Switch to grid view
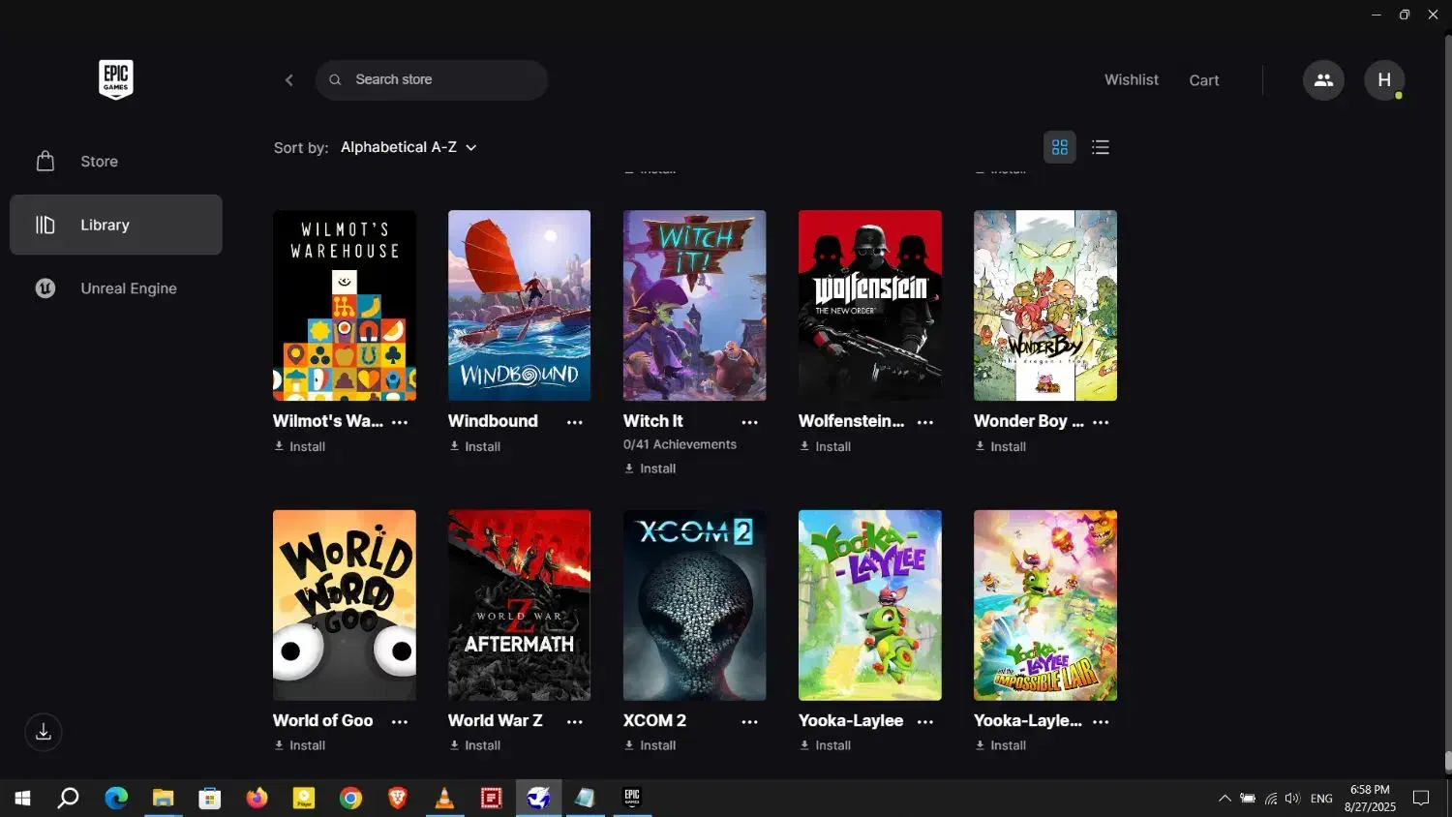1452x817 pixels. point(1060,147)
